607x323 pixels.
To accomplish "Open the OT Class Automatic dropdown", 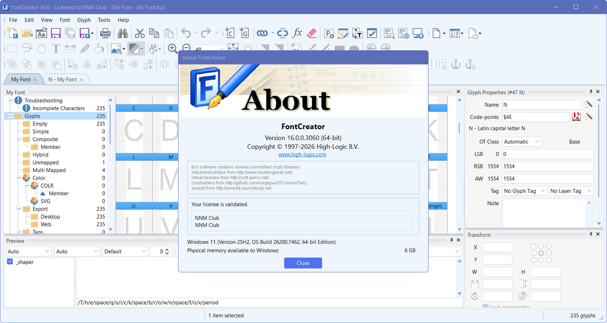I will tap(522, 142).
